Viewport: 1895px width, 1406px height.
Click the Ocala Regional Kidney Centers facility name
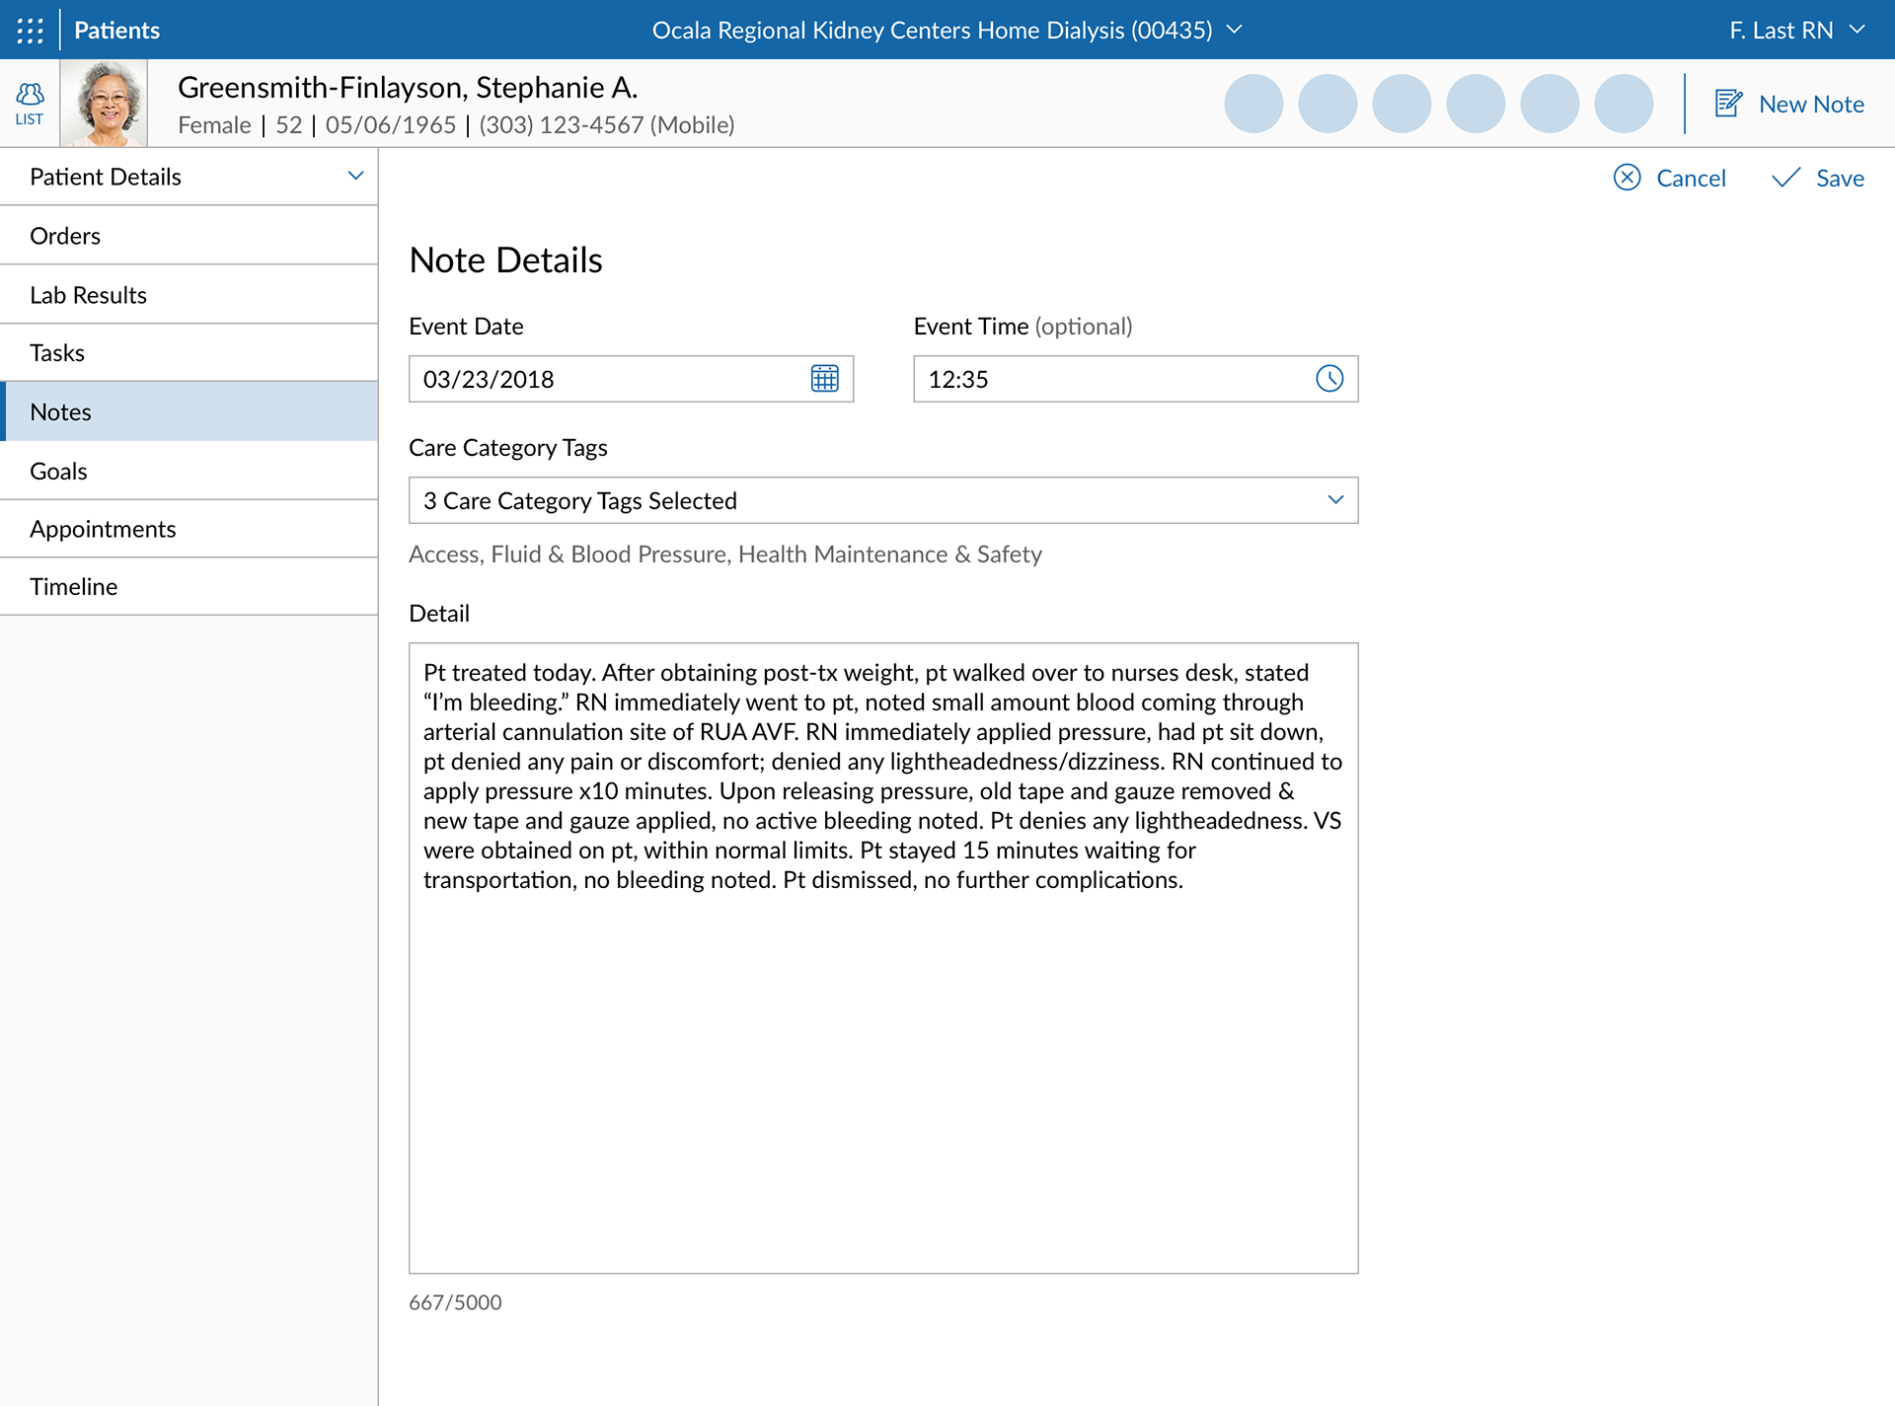(932, 30)
